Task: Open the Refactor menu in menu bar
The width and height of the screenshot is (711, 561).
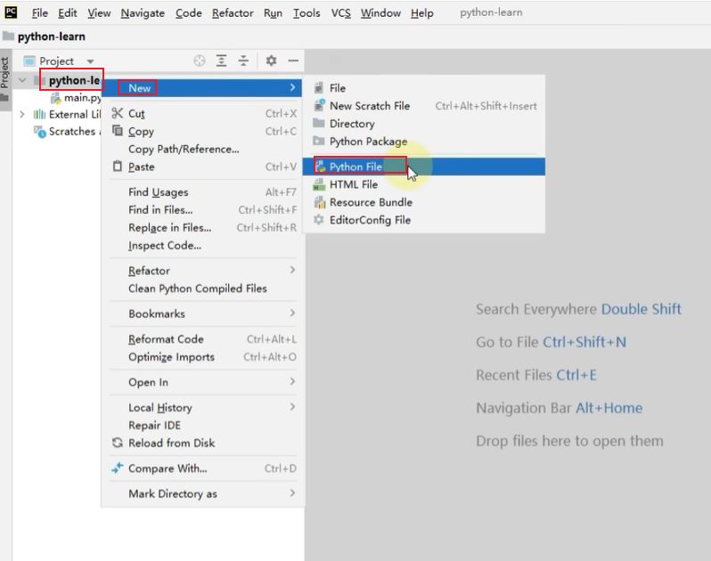Action: click(x=233, y=12)
